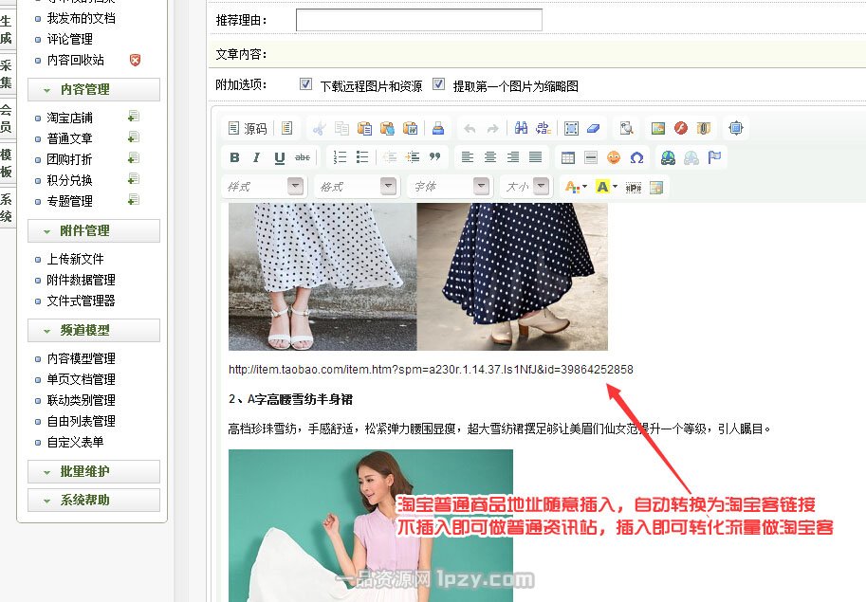The image size is (866, 602).
Task: Click the plain paste clipboard icon
Action: click(x=364, y=129)
